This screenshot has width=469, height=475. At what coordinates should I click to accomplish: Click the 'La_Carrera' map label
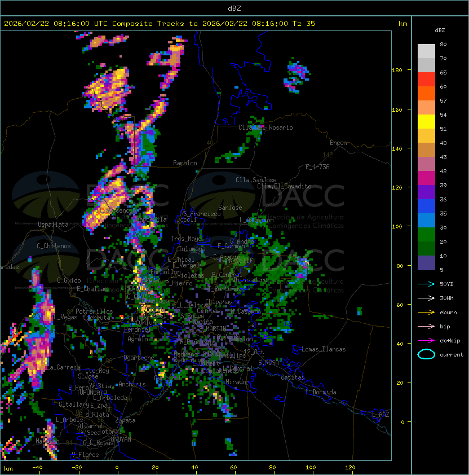tap(64, 367)
